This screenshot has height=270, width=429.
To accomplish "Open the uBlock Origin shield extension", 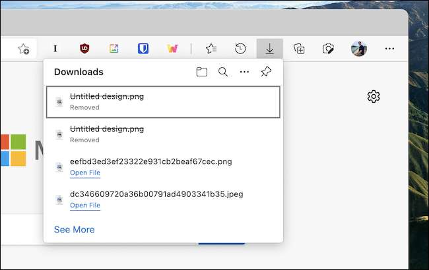I will 84,49.
